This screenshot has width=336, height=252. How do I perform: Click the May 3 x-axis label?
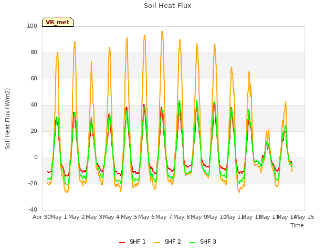point(94,217)
